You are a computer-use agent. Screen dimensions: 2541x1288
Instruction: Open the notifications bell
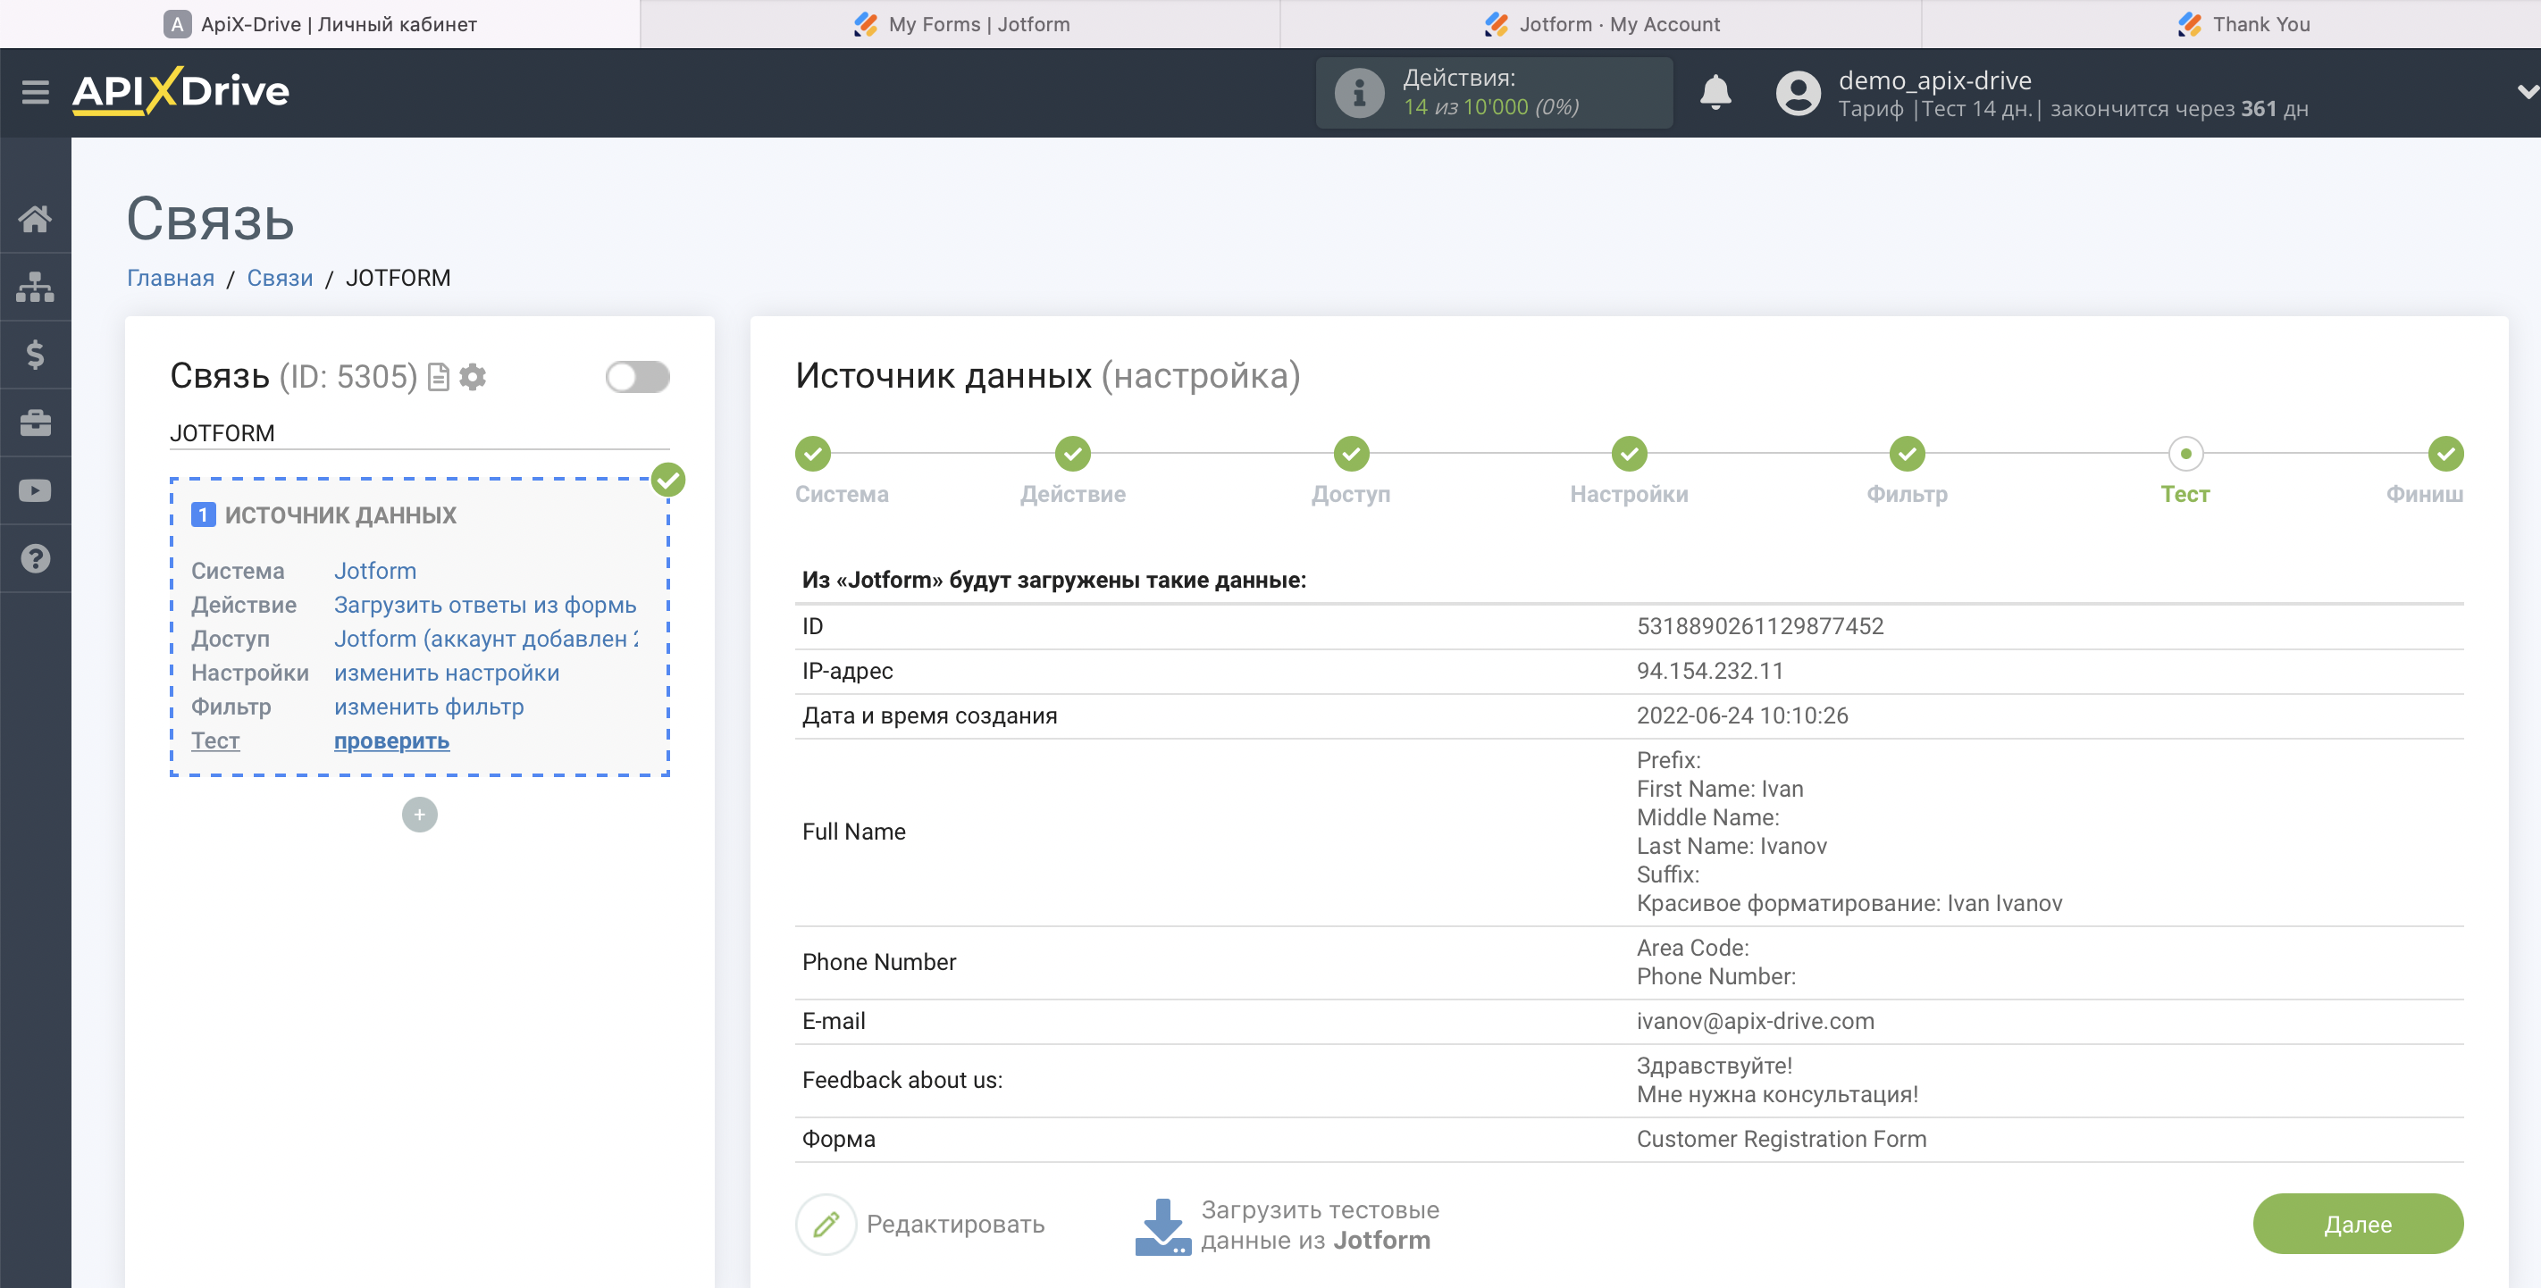tap(1715, 92)
